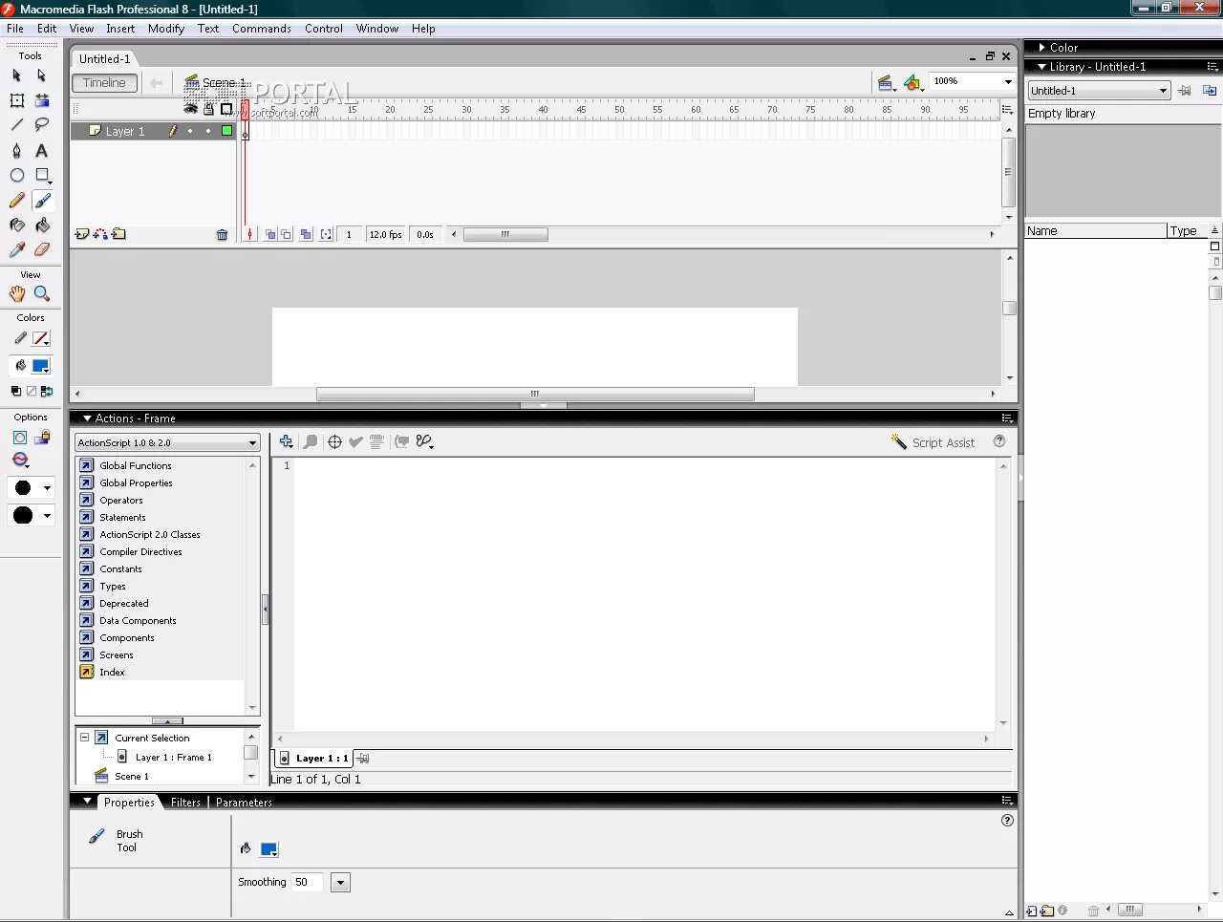Select the Line tool

point(16,125)
